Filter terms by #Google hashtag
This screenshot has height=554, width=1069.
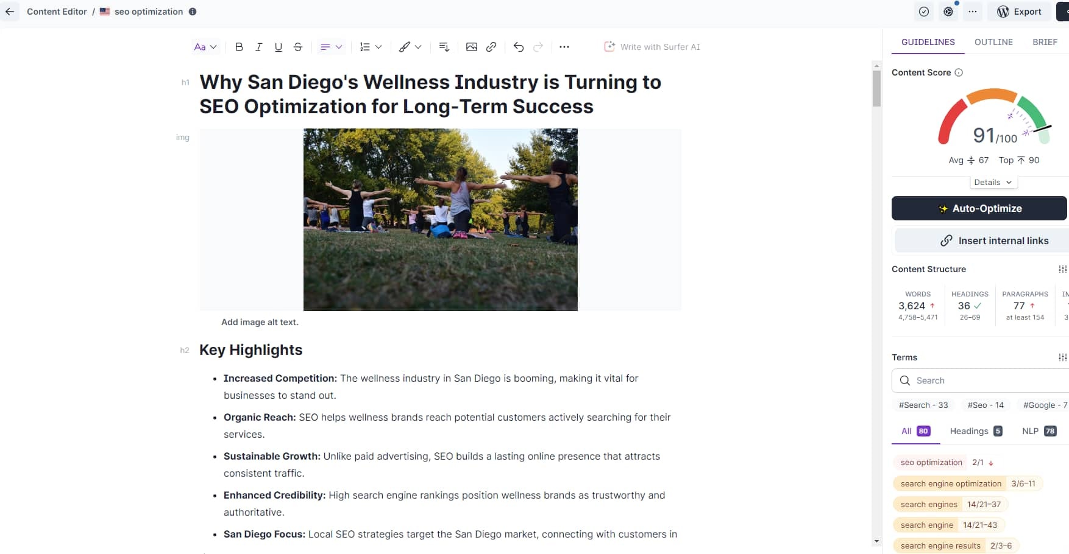click(1045, 405)
